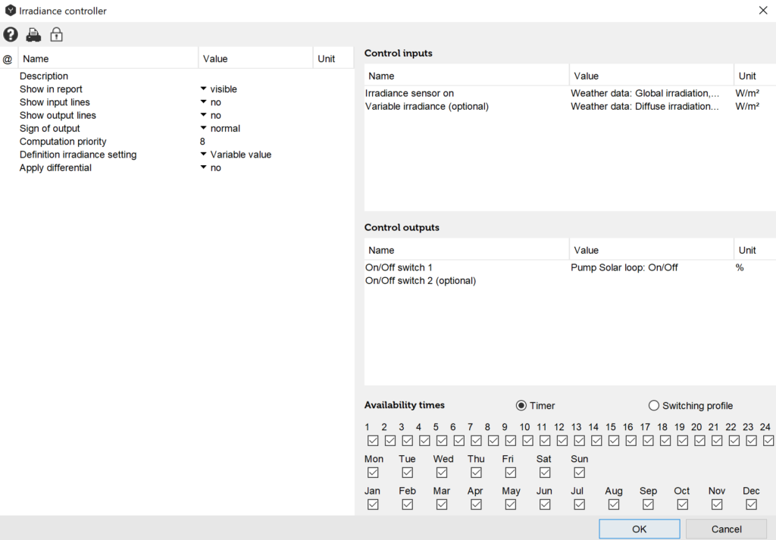
Task: Edit the Computation priority value 8
Action: [x=202, y=142]
